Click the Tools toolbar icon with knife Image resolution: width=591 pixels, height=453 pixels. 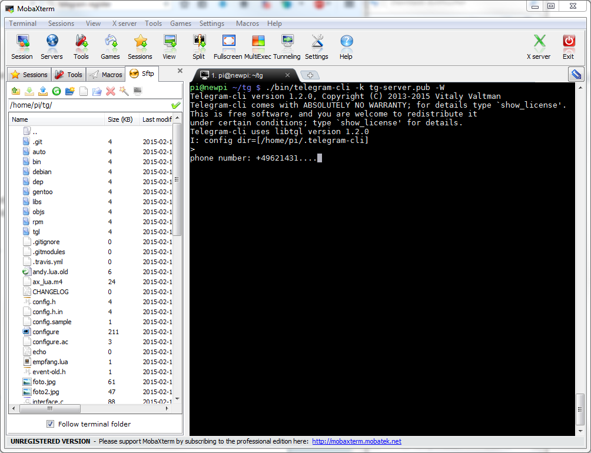coord(81,46)
